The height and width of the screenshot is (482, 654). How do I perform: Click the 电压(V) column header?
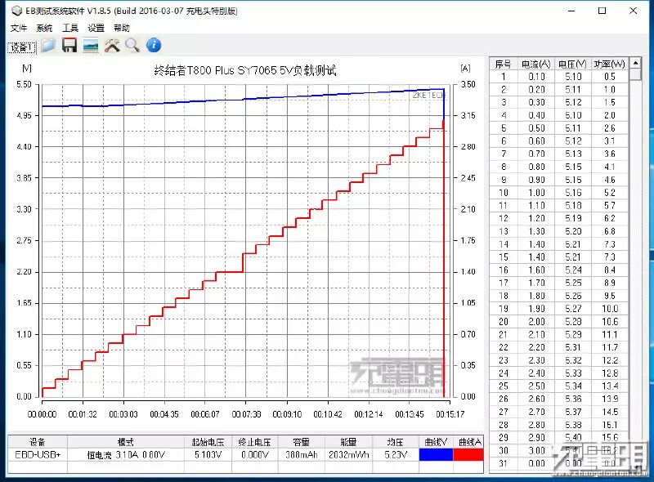coord(573,65)
